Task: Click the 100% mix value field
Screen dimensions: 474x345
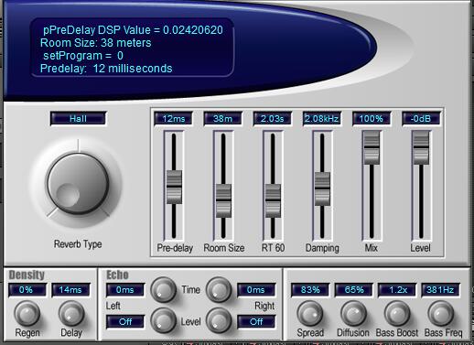Action: [x=372, y=118]
